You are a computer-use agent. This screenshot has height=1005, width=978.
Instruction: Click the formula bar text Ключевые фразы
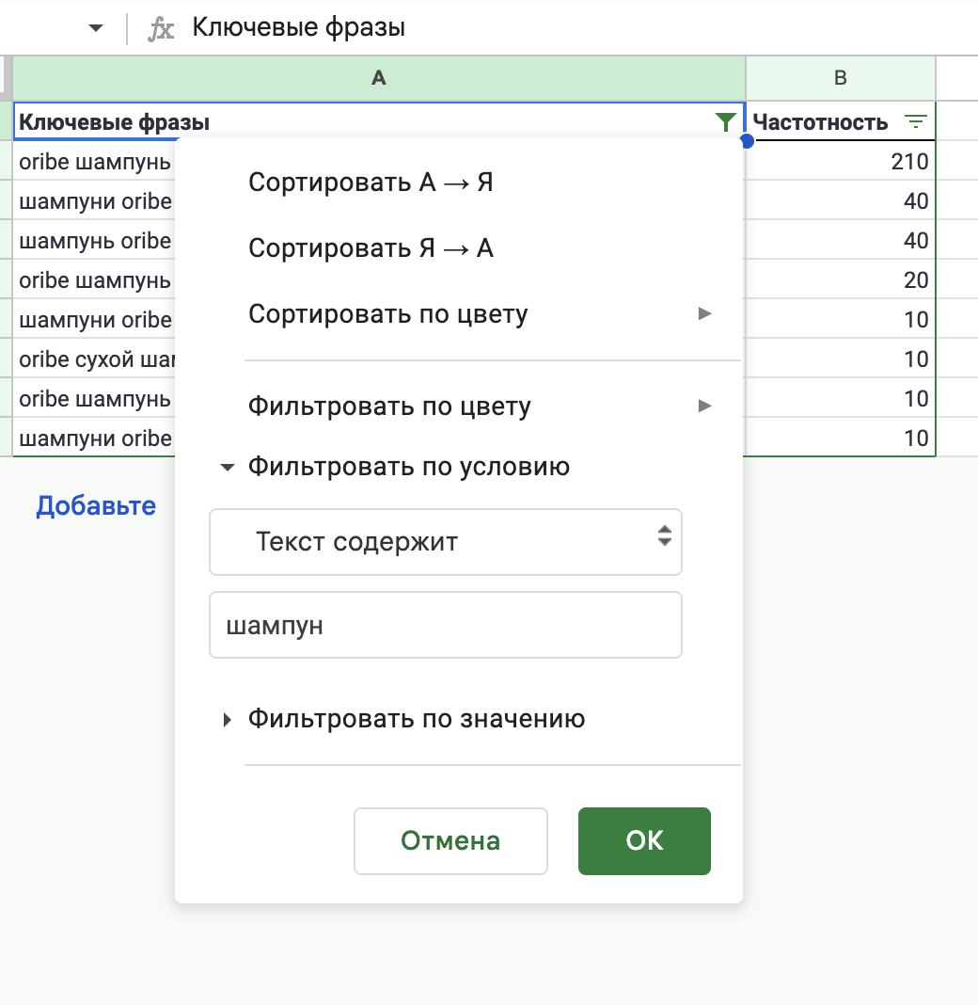click(299, 28)
